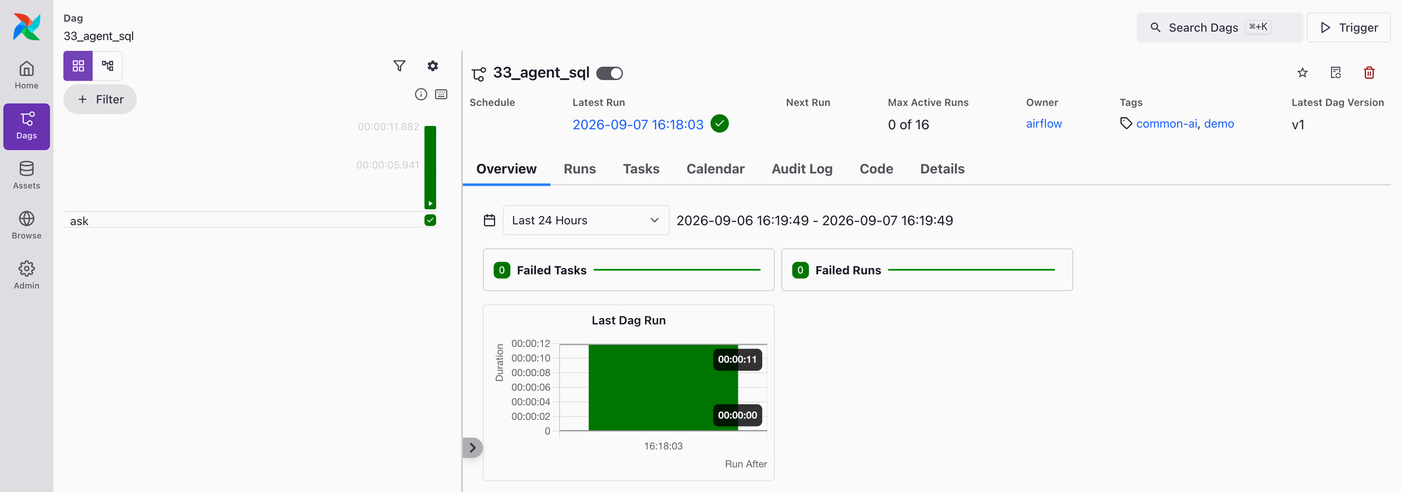
Task: Open panel settings gear icon
Action: coord(433,66)
